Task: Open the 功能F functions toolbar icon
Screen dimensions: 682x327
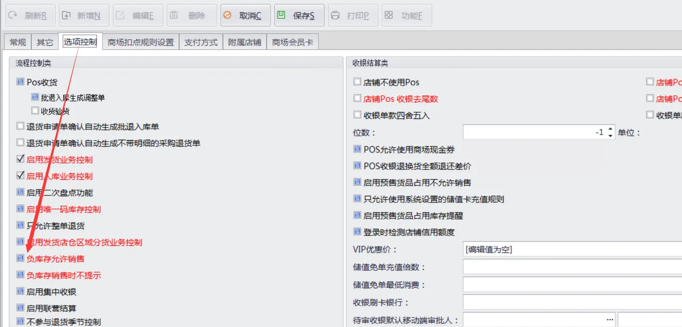Action: 389,16
